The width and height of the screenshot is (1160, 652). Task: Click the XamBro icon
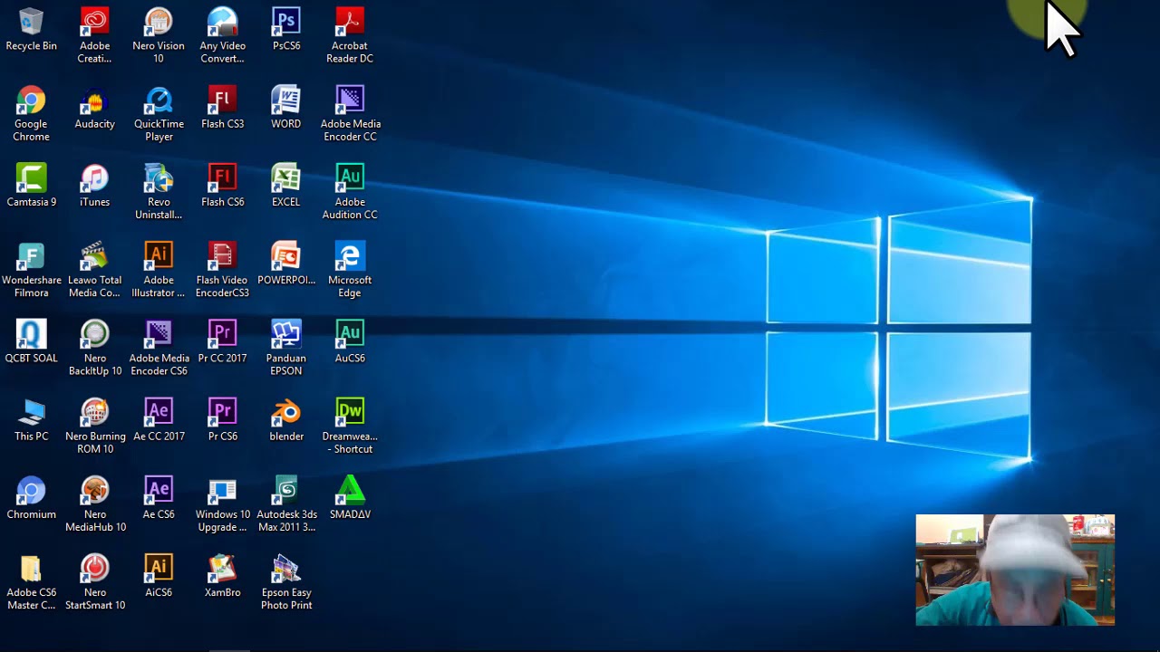coord(222,568)
